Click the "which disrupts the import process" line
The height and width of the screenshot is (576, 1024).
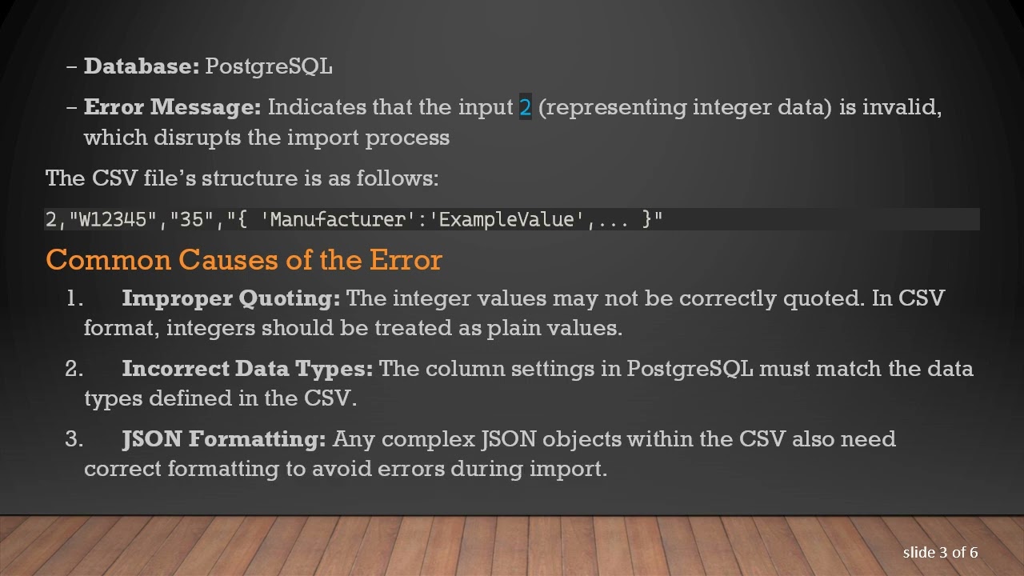click(x=266, y=138)
